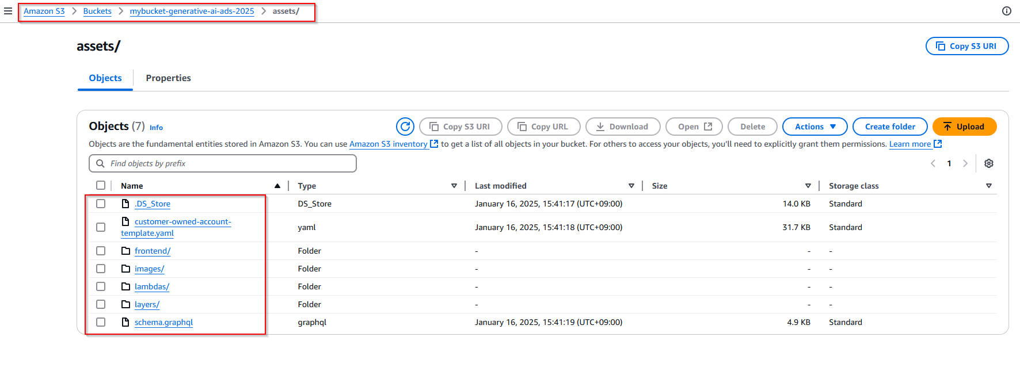Viewport: 1020px width, 375px height.
Task: Refresh the objects list
Action: coord(405,127)
